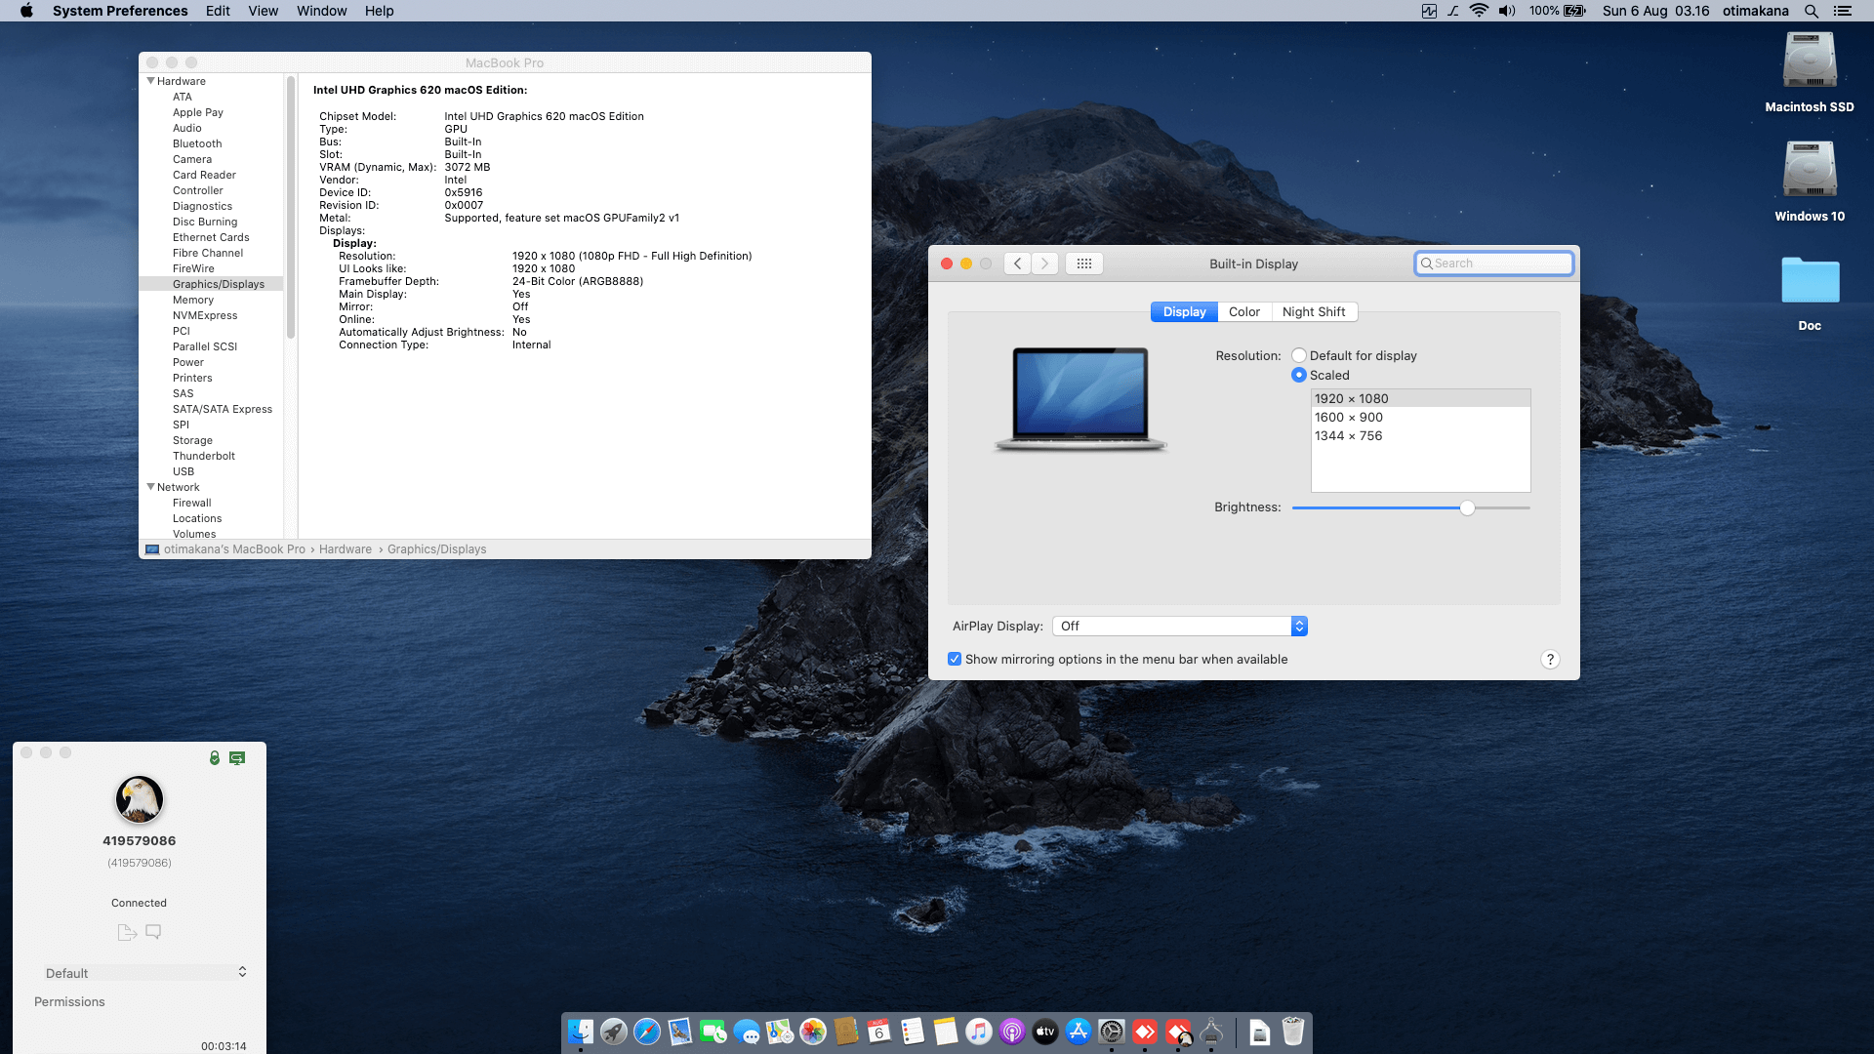
Task: Open Messages app in the dock
Action: 747,1032
